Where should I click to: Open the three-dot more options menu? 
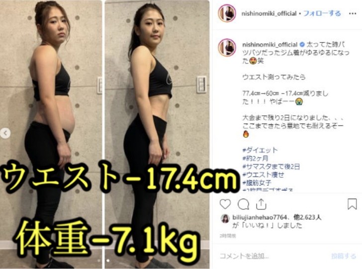(x=353, y=13)
